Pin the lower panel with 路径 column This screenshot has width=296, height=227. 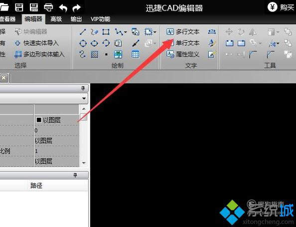point(75,175)
